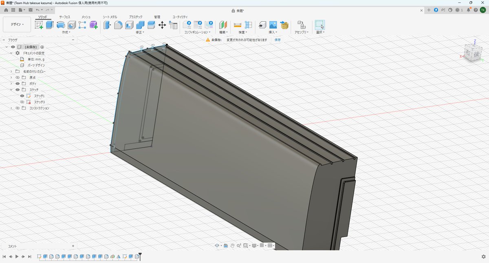
Task: Add a new document tab with plus
Action: point(429,10)
